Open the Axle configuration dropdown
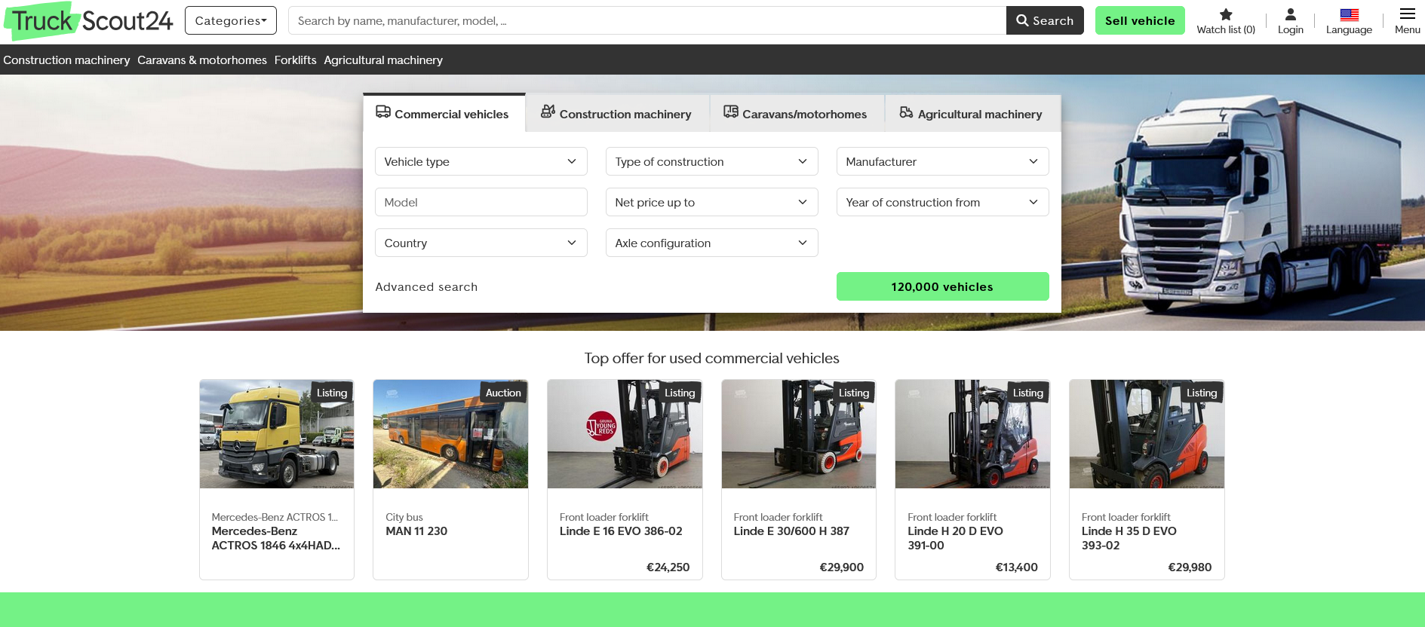Screen dimensions: 1425x627 click(711, 243)
